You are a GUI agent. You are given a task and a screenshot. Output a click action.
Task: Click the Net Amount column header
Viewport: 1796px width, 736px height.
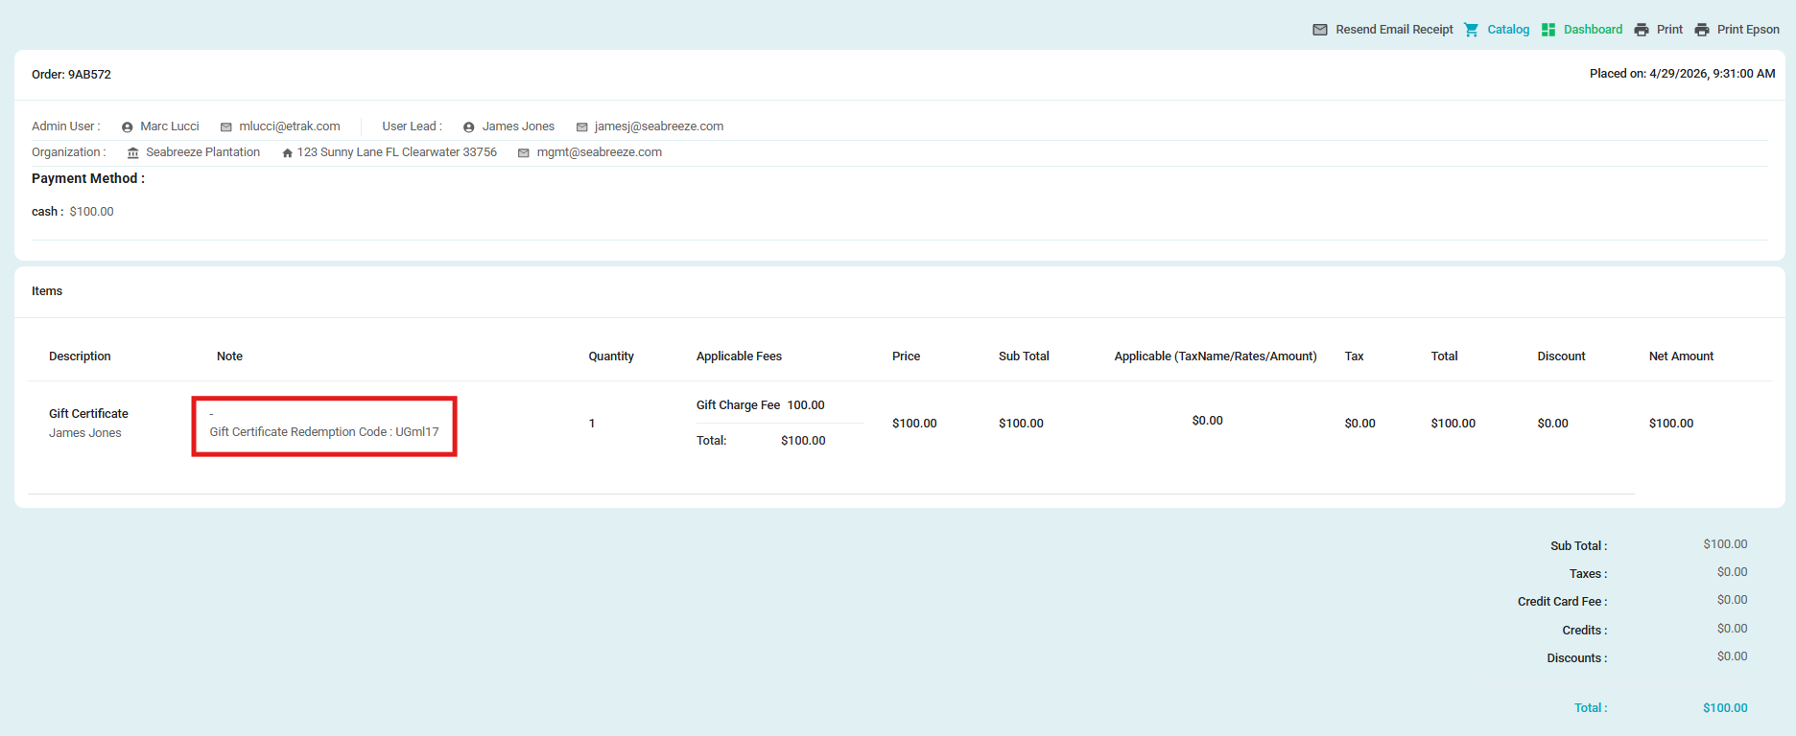1681,356
